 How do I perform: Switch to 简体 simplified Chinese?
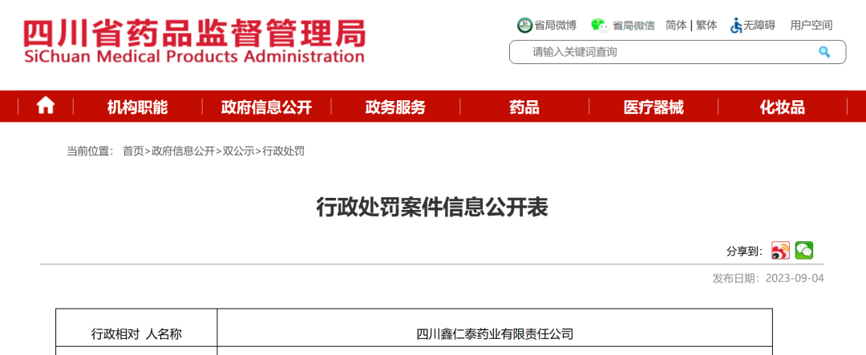pyautogui.click(x=676, y=25)
